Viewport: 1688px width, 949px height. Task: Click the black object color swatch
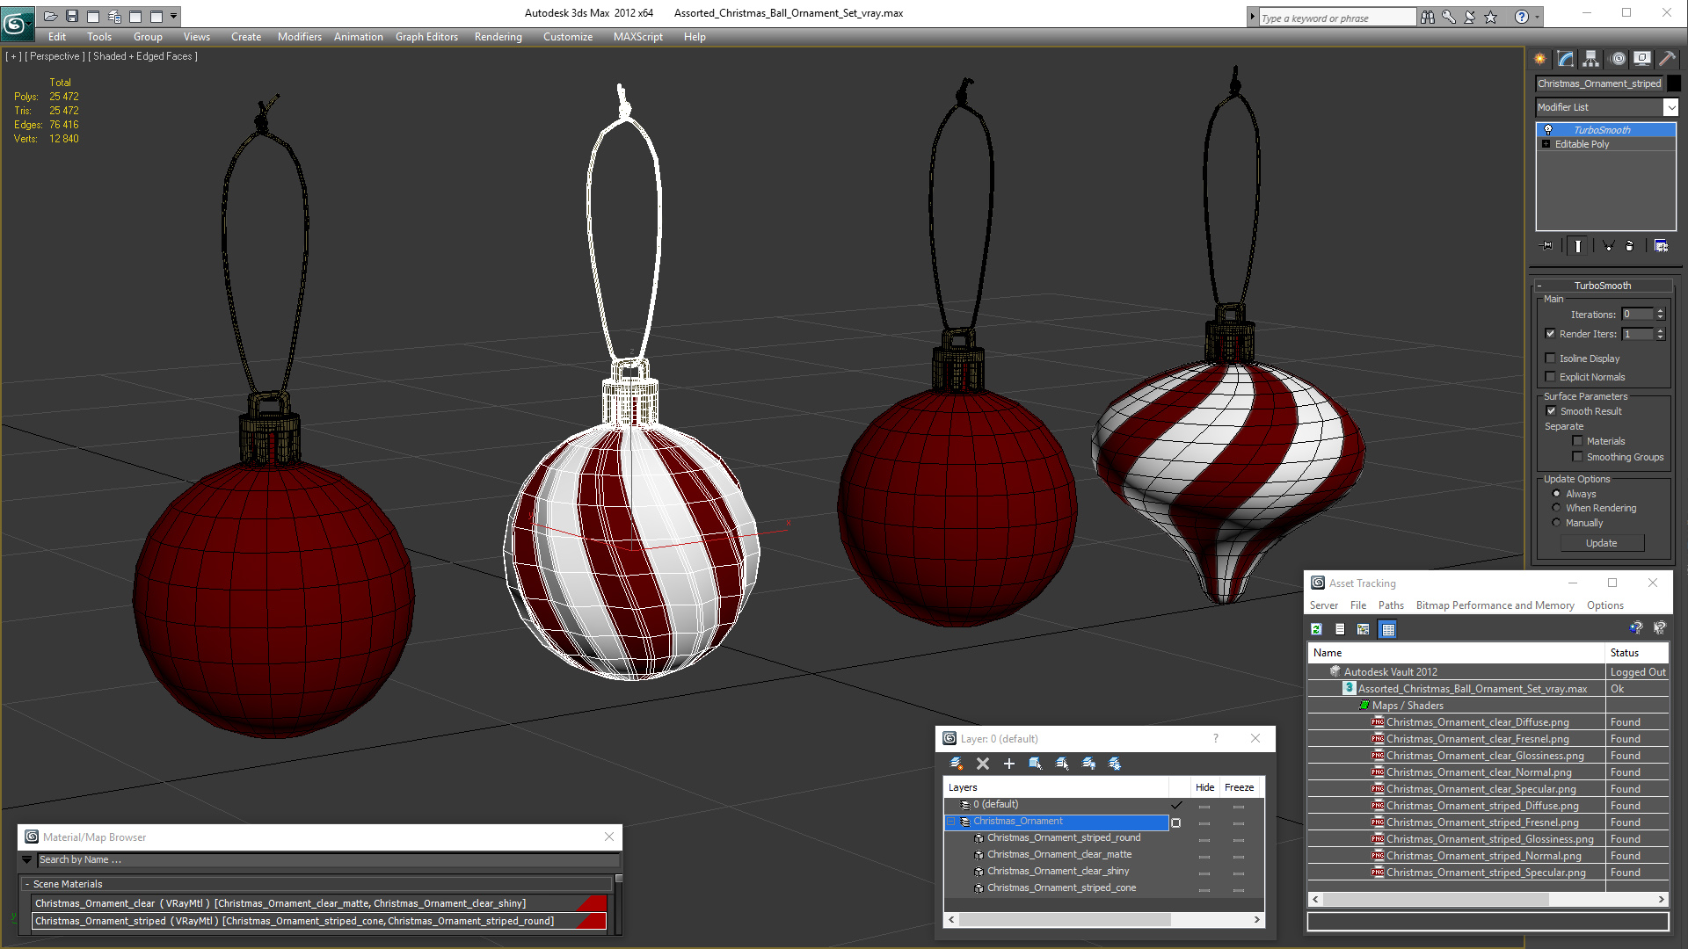coord(1674,83)
